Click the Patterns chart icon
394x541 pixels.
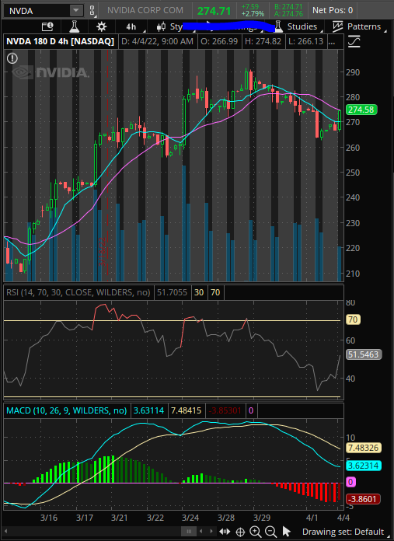(x=337, y=26)
